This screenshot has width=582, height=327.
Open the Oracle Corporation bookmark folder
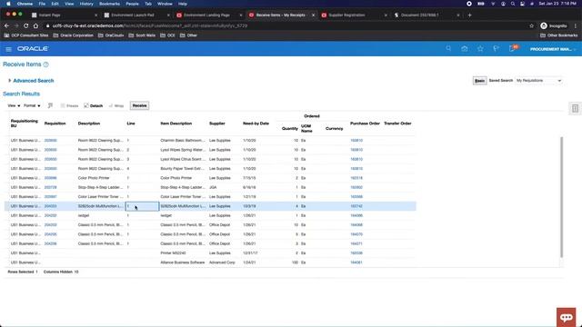(x=74, y=35)
